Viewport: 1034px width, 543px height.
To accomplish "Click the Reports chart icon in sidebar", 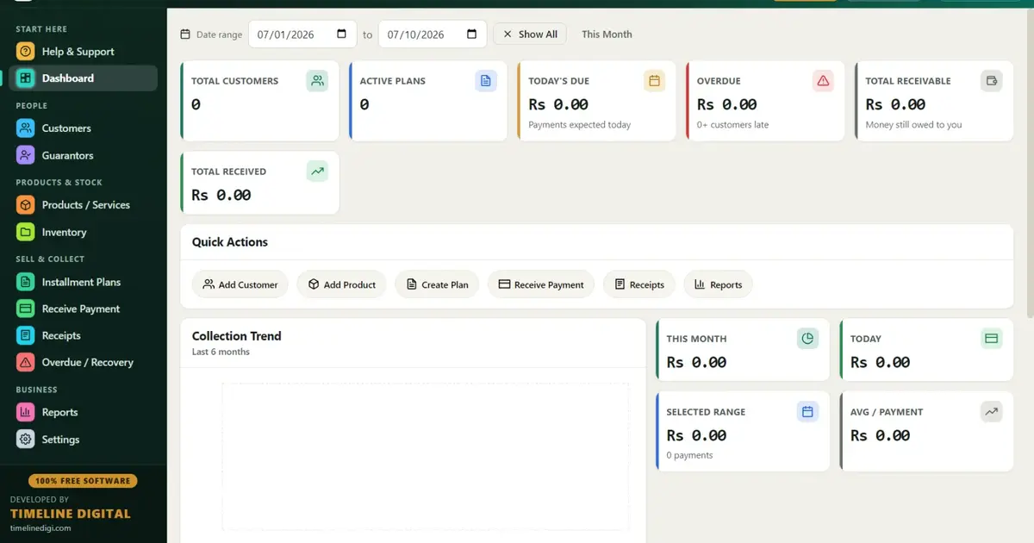I will pos(26,412).
